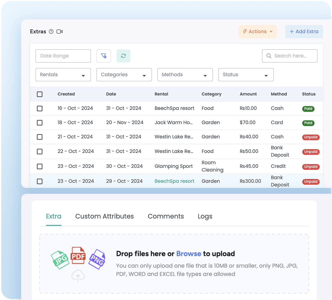Click the help question mark icon beside Extras
Image resolution: width=332 pixels, height=300 pixels.
click(x=51, y=31)
